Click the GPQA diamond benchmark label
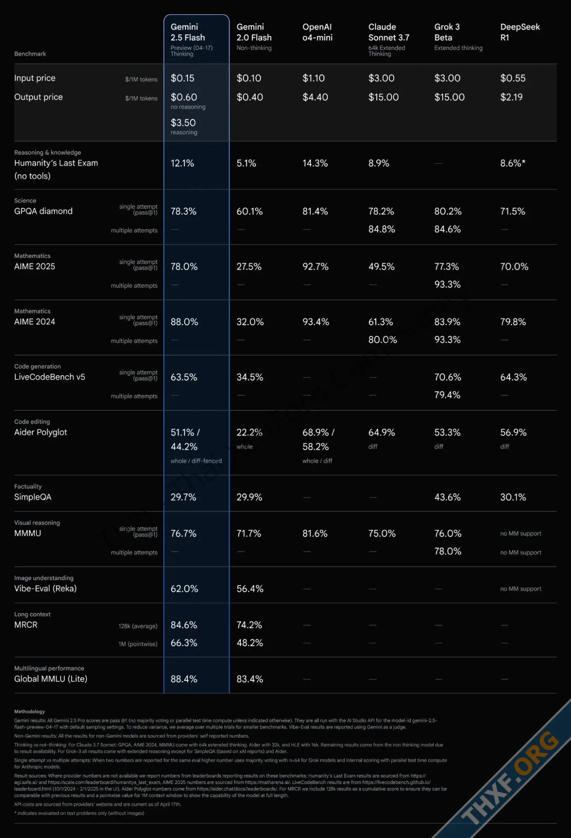The width and height of the screenshot is (571, 838). [x=43, y=211]
